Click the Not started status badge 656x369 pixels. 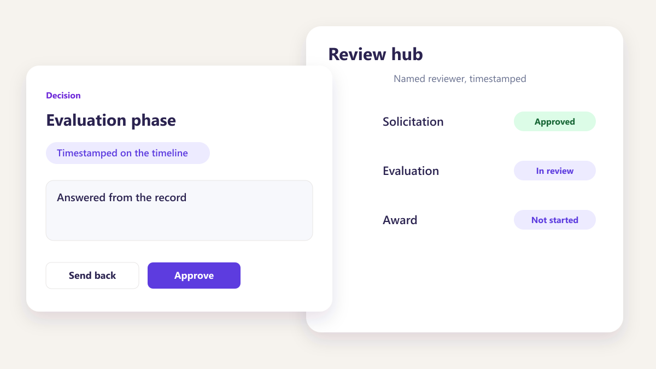pos(555,220)
